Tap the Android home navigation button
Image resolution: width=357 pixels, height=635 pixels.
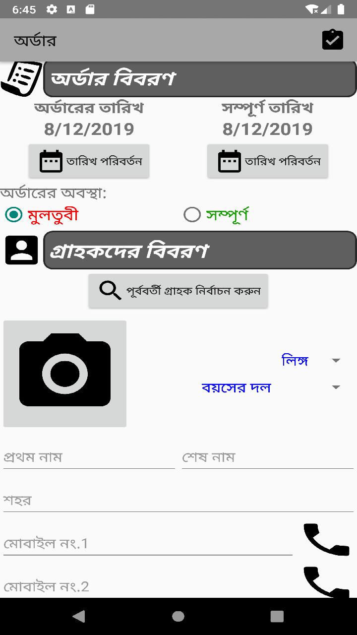point(178,616)
